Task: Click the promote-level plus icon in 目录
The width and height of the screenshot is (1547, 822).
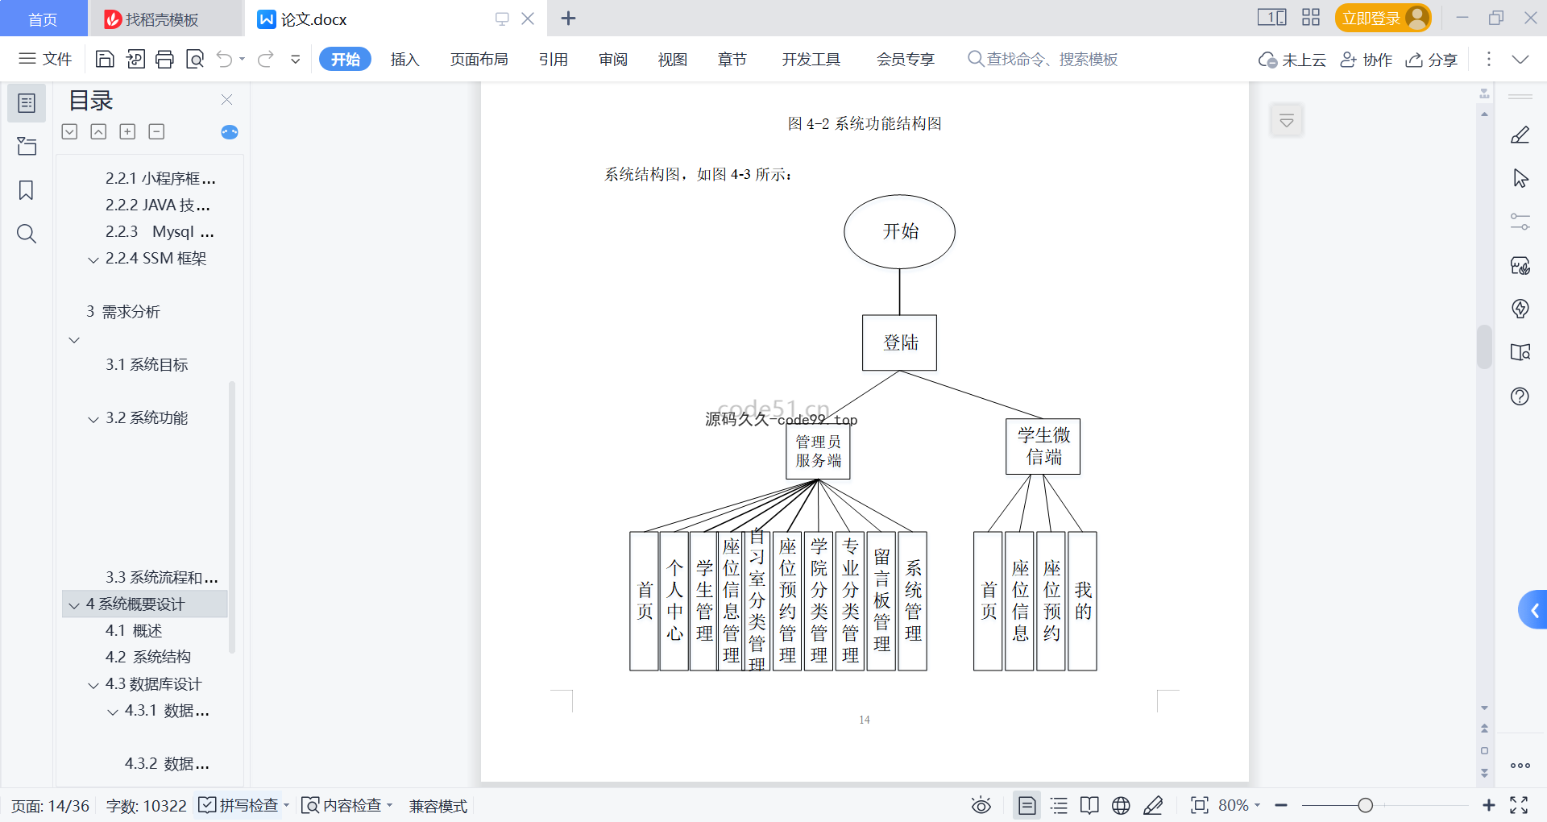Action: pyautogui.click(x=127, y=131)
